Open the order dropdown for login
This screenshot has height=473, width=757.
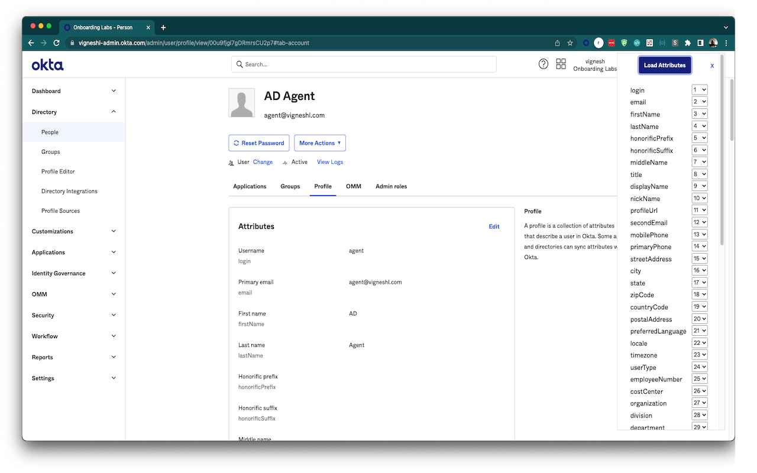[x=700, y=90]
